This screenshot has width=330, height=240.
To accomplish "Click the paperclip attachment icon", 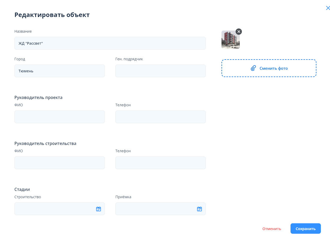I will [x=253, y=68].
